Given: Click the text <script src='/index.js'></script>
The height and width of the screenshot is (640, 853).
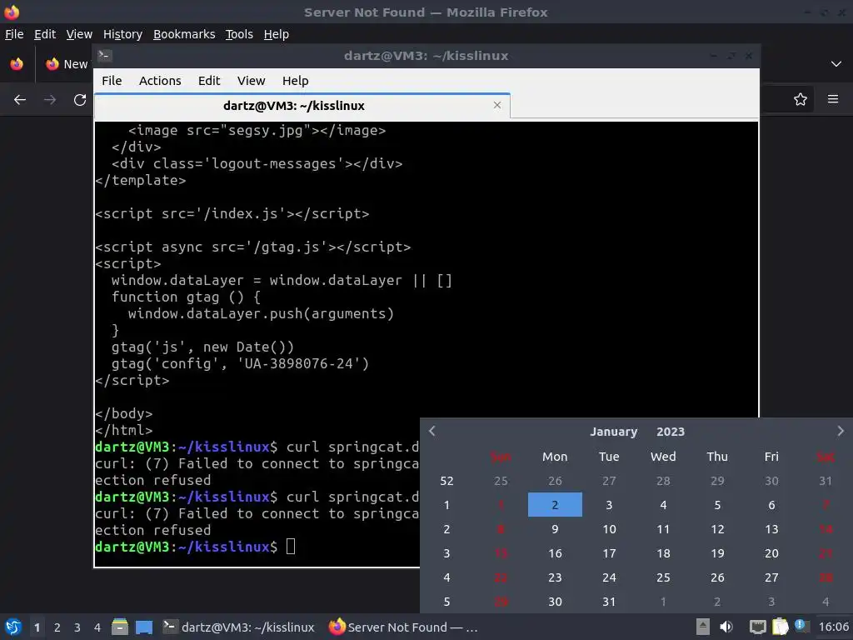Looking at the screenshot, I should (232, 213).
